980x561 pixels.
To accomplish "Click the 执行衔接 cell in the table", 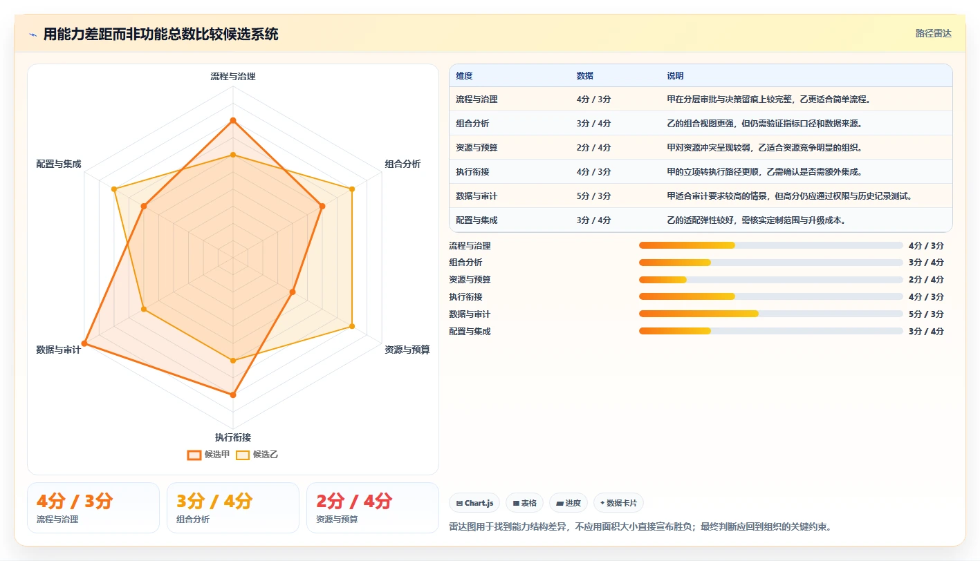I will pos(472,171).
